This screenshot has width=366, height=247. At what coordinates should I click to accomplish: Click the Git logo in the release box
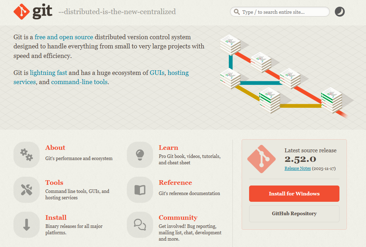tap(261, 159)
